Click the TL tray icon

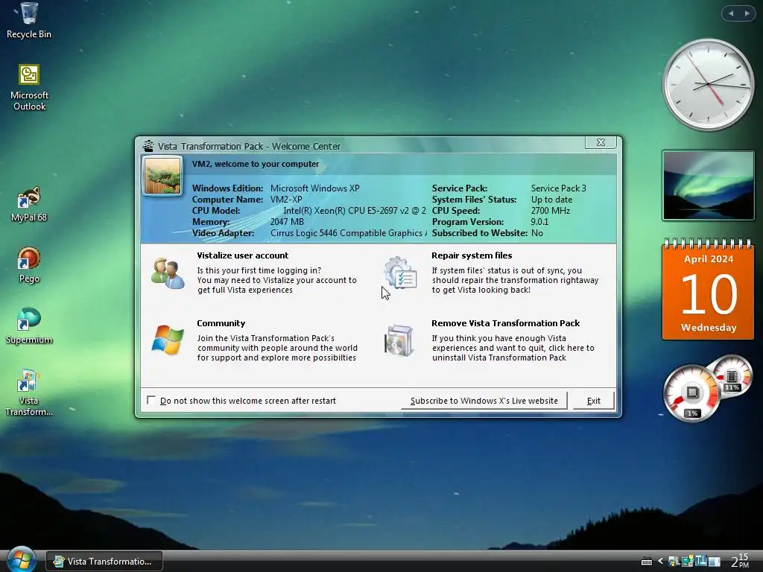(700, 561)
